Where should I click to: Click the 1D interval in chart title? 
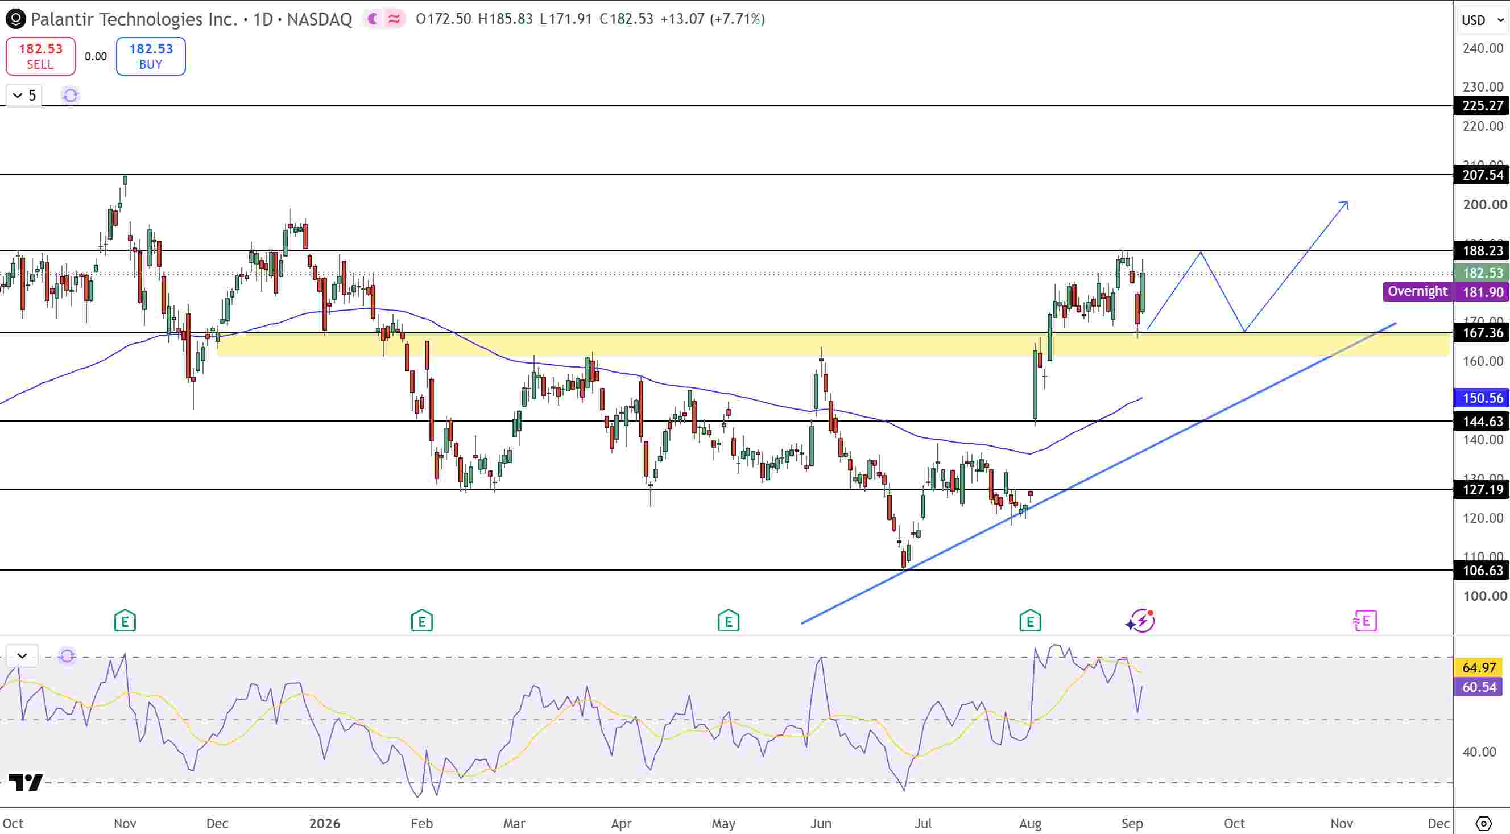click(263, 19)
